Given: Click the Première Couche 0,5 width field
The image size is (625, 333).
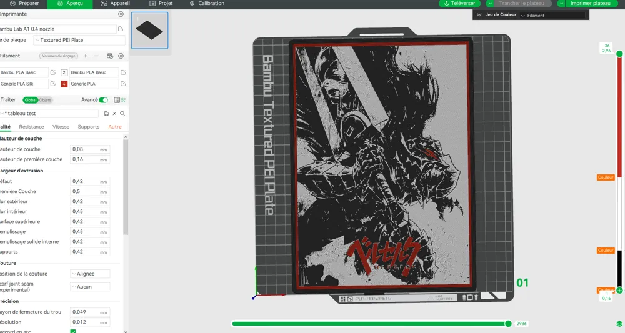Looking at the screenshot, I should point(90,192).
